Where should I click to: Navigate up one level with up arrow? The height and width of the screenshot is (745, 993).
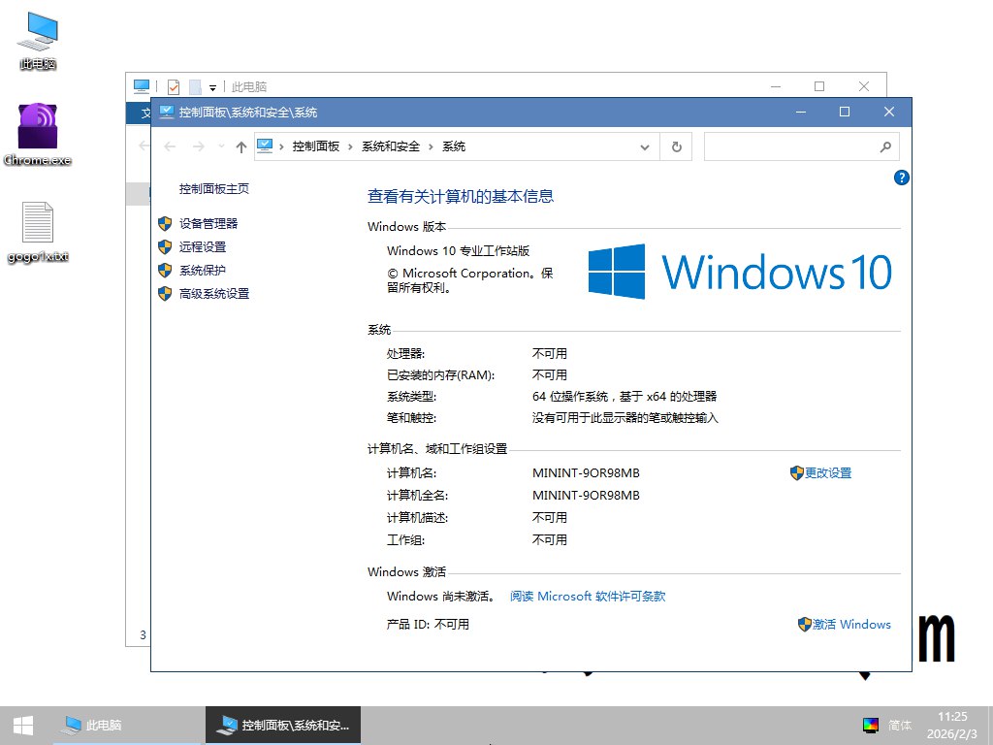pos(241,147)
